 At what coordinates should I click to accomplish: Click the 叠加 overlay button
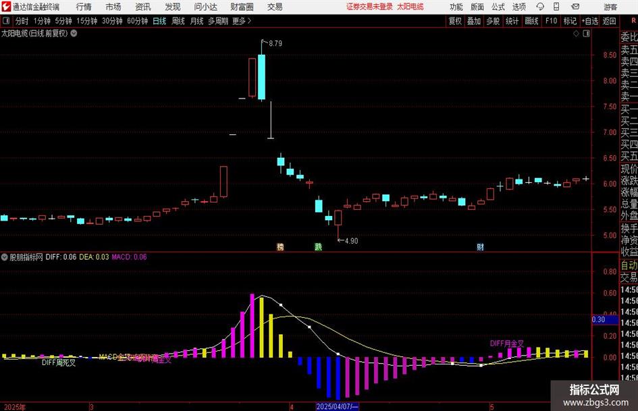[474, 21]
